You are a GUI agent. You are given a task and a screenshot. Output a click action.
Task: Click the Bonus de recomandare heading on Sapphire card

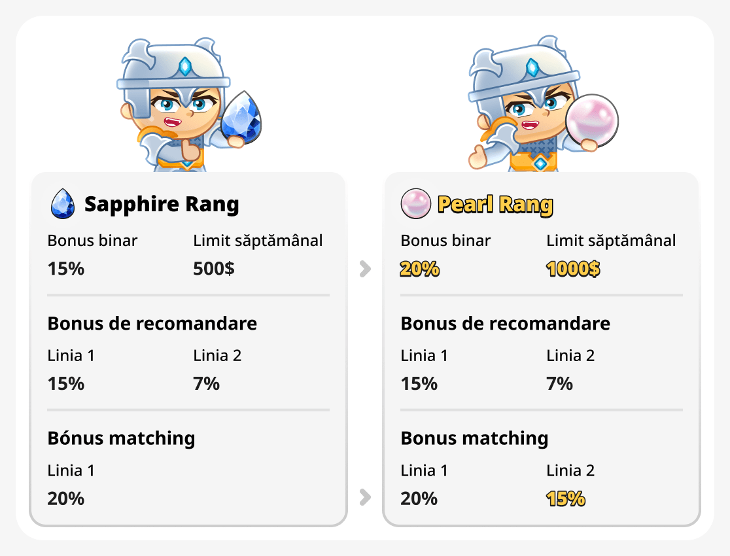tap(152, 323)
